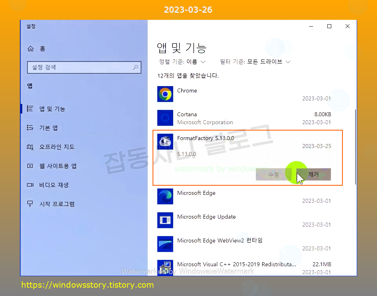Image resolution: width=377 pixels, height=296 pixels.
Task: Select Microsoft Edge WebView2 런타임 name
Action: click(x=220, y=240)
